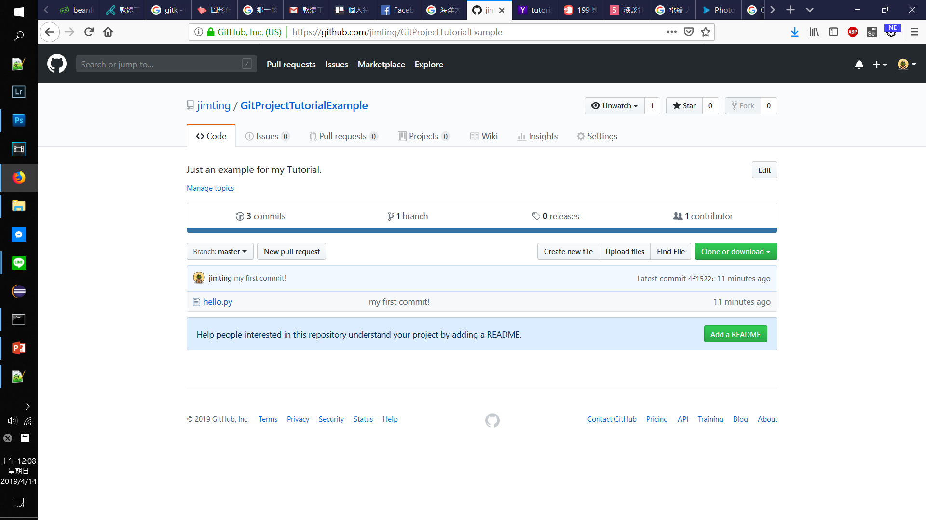Open Firefox downloads arrow icon

pyautogui.click(x=795, y=32)
